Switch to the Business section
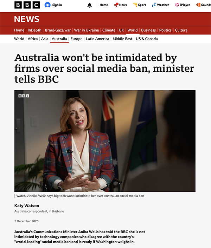 148,30
